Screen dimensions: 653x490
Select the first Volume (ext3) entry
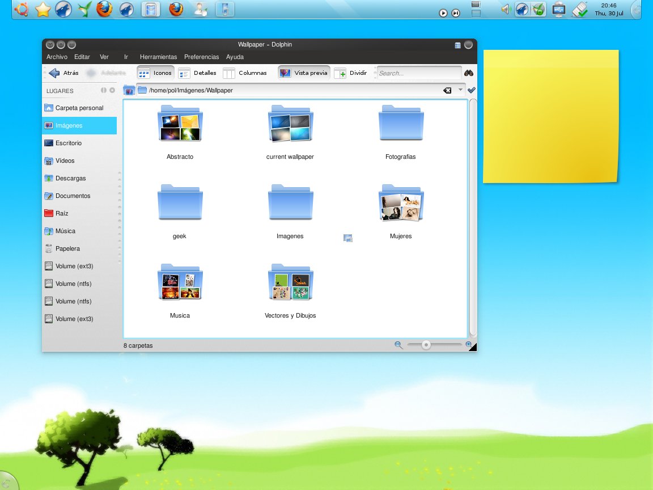[x=79, y=266]
